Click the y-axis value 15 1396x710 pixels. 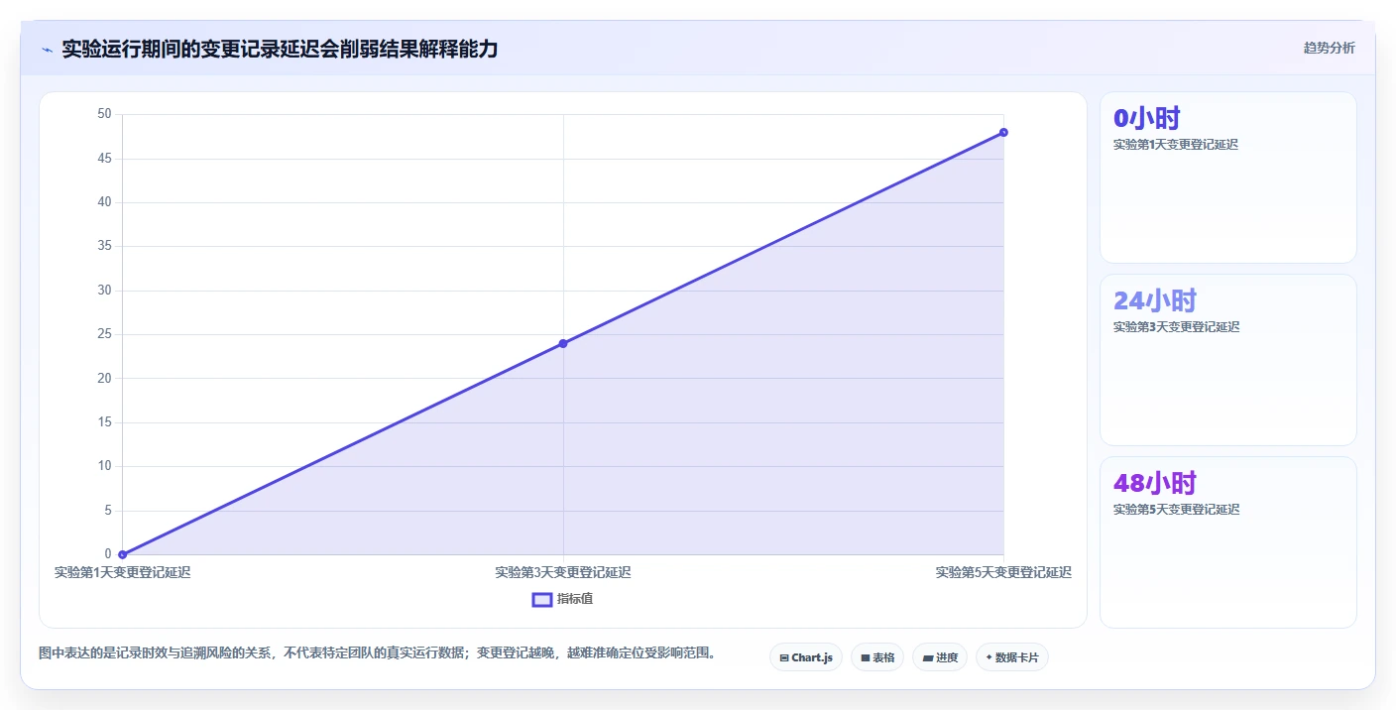coord(104,422)
